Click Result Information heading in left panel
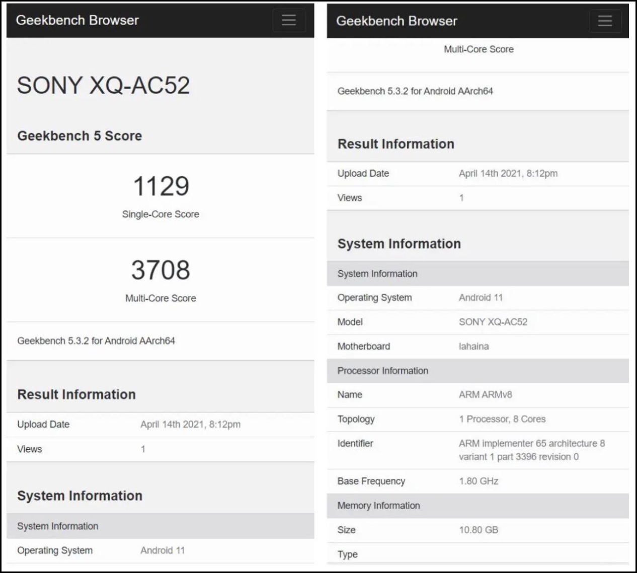Screen dimensions: 637x573 pyautogui.click(x=76, y=394)
